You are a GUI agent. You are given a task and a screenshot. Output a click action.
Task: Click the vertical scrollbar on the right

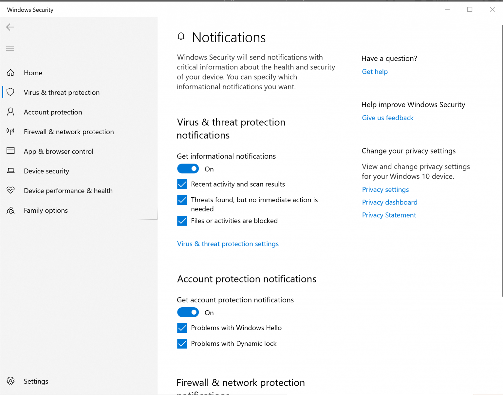pos(502,160)
